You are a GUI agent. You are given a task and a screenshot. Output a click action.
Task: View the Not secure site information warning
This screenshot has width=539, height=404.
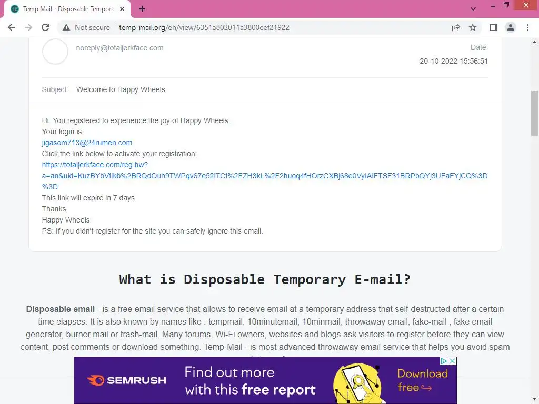point(86,27)
